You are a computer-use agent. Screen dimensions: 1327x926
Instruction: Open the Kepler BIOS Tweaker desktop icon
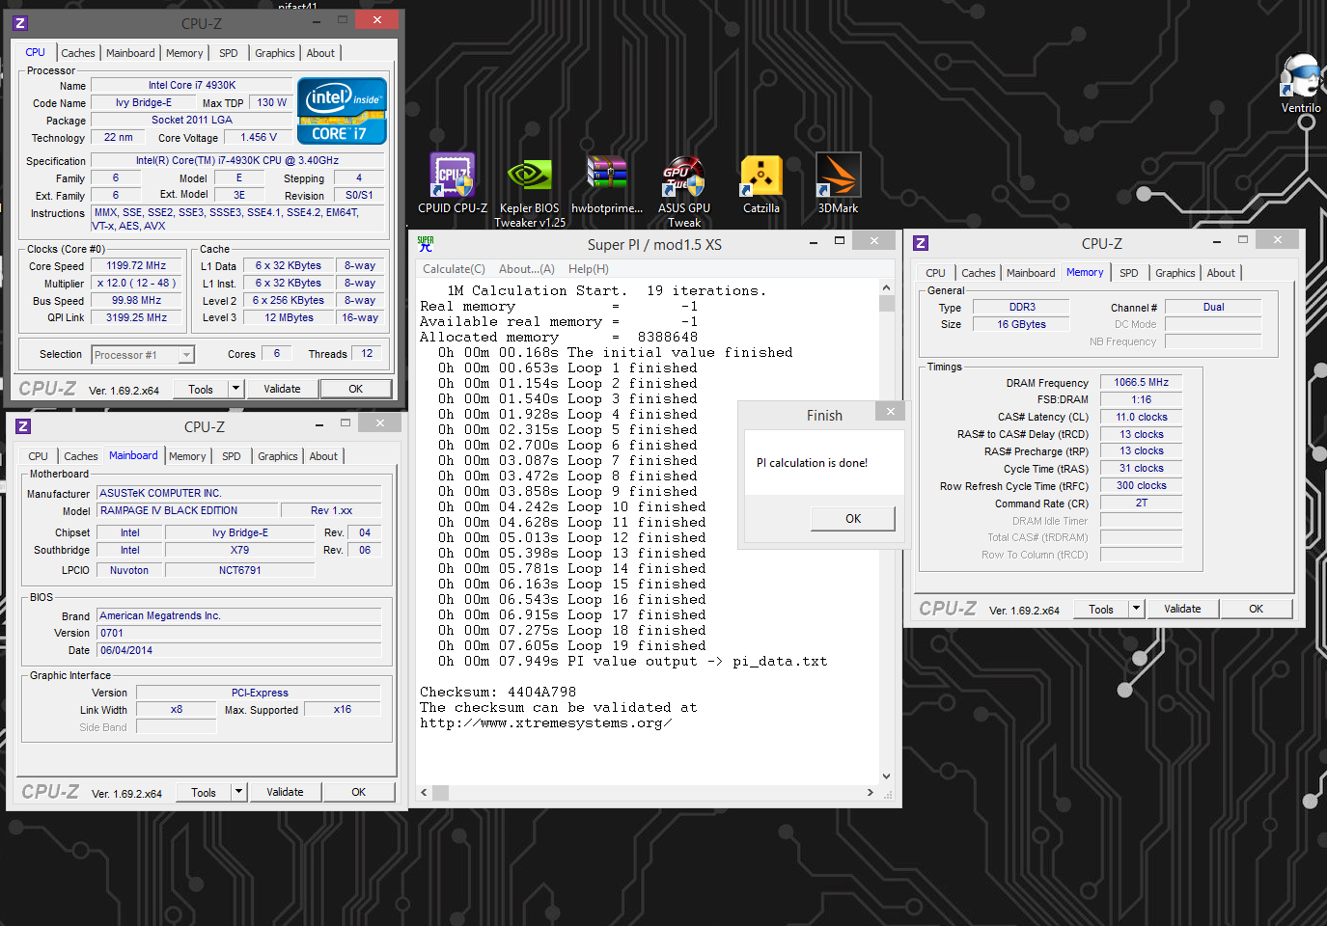(529, 191)
